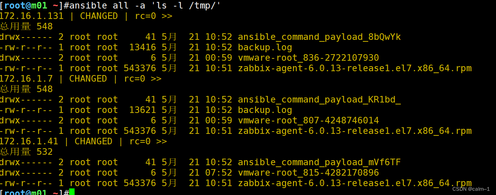Click directory name ansible_command_payload_KR1bd_

click(x=319, y=99)
